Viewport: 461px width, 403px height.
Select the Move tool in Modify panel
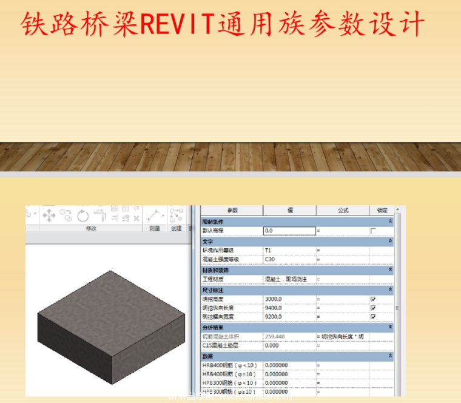[49, 215]
